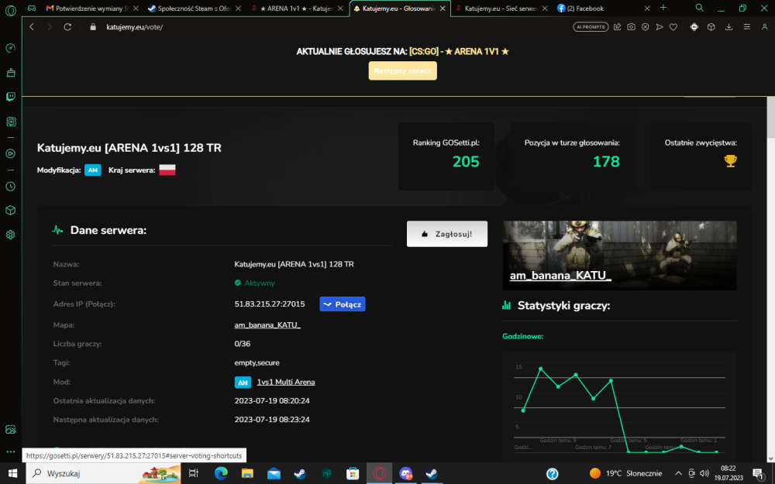Image resolution: width=775 pixels, height=484 pixels.
Task: Click Ranking GOSetti.pl value 205
Action: pos(466,162)
